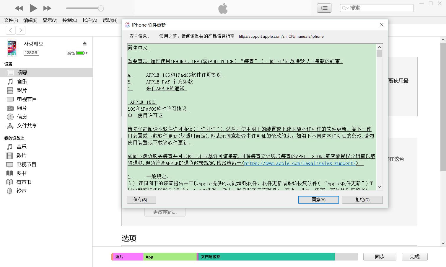This screenshot has height=267, width=446.
Task: Click 保存(S) to save the agreement
Action: coord(141,200)
